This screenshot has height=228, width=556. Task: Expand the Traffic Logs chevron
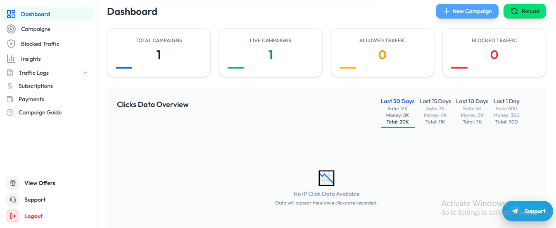[86, 73]
